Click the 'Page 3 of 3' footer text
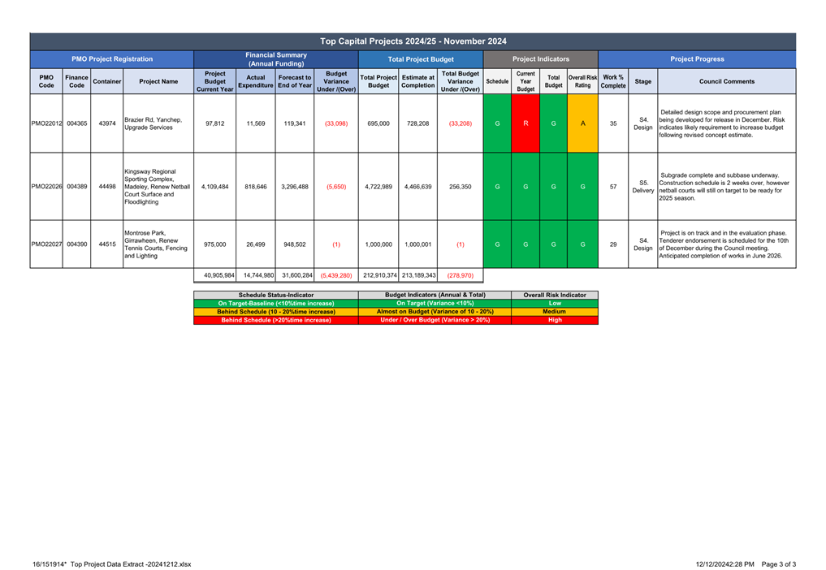Screen dimensions: 826x570 pos(777,564)
